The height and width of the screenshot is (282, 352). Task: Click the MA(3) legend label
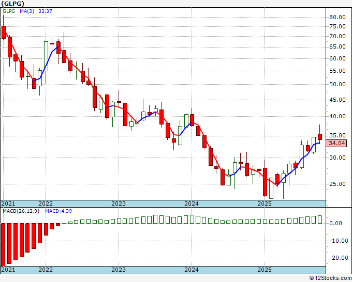pos(27,11)
